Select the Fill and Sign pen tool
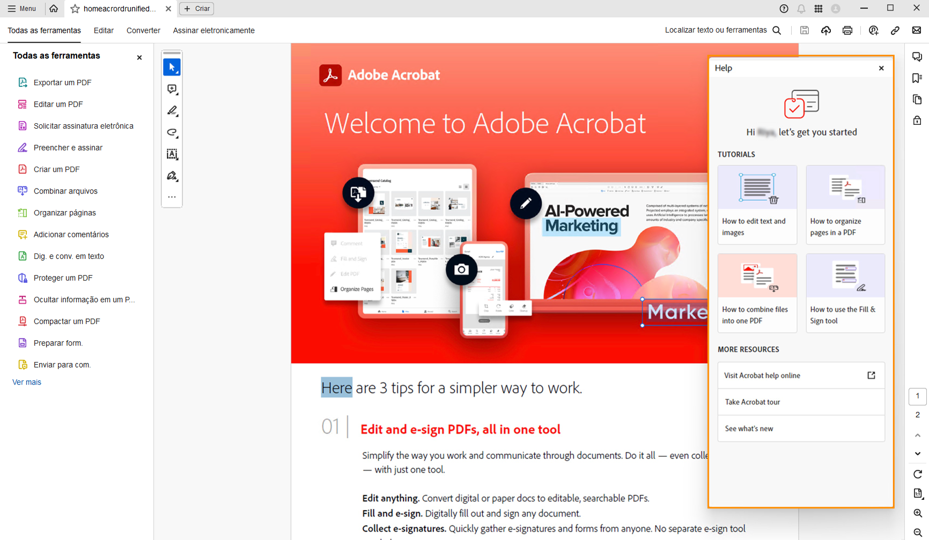929x540 pixels. 172,176
